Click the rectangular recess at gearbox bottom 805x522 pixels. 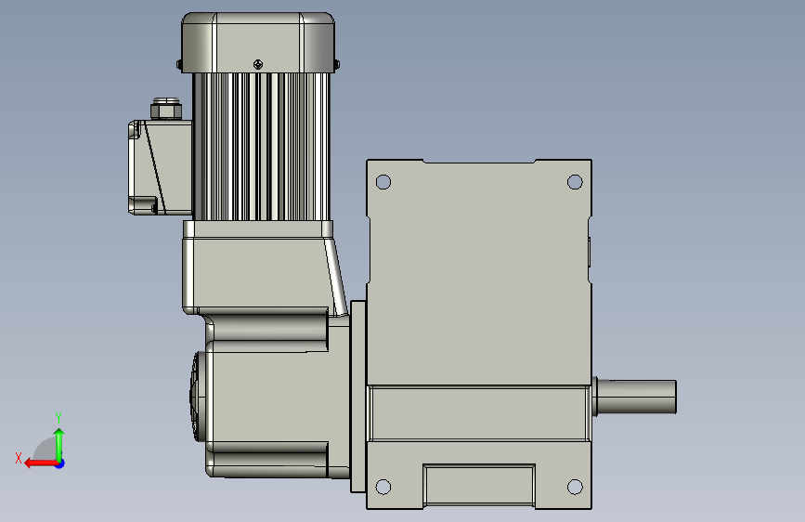coord(479,486)
